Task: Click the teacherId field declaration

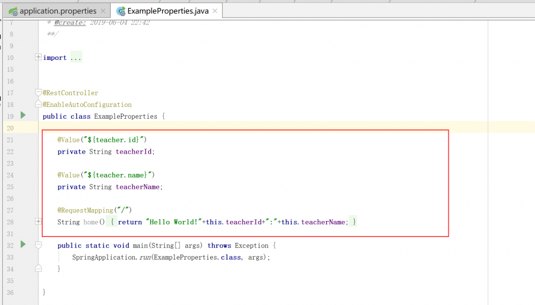Action: click(x=106, y=152)
